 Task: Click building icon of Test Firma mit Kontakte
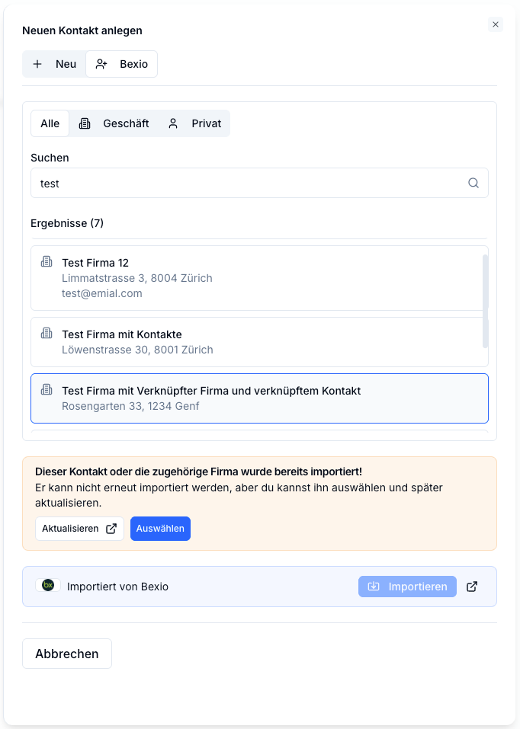coord(47,333)
